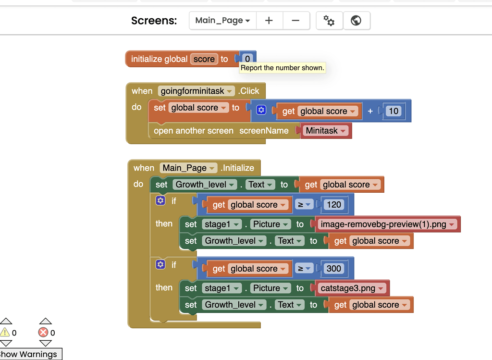The image size is (492, 360).
Task: Click up arrow above warning counter
Action: [6, 321]
